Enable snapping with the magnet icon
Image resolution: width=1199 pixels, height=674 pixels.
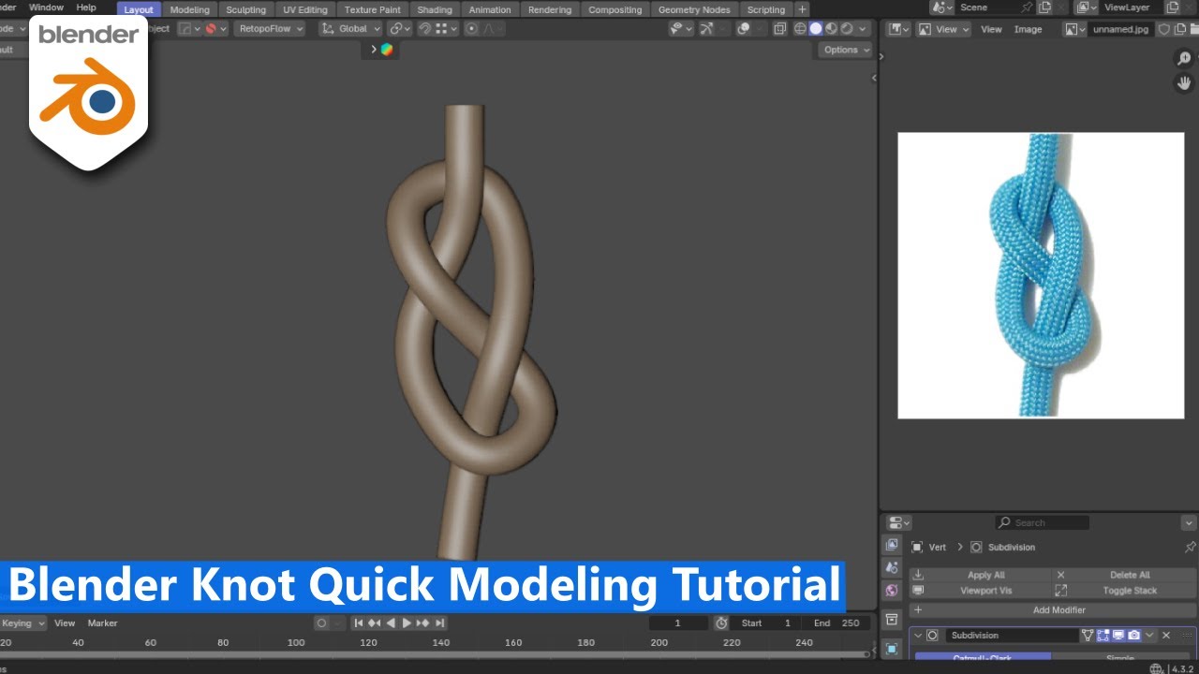tap(424, 29)
